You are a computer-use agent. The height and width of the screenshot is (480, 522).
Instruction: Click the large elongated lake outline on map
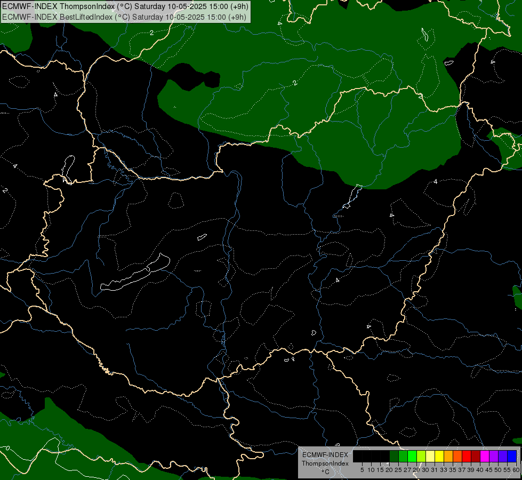tap(135, 273)
